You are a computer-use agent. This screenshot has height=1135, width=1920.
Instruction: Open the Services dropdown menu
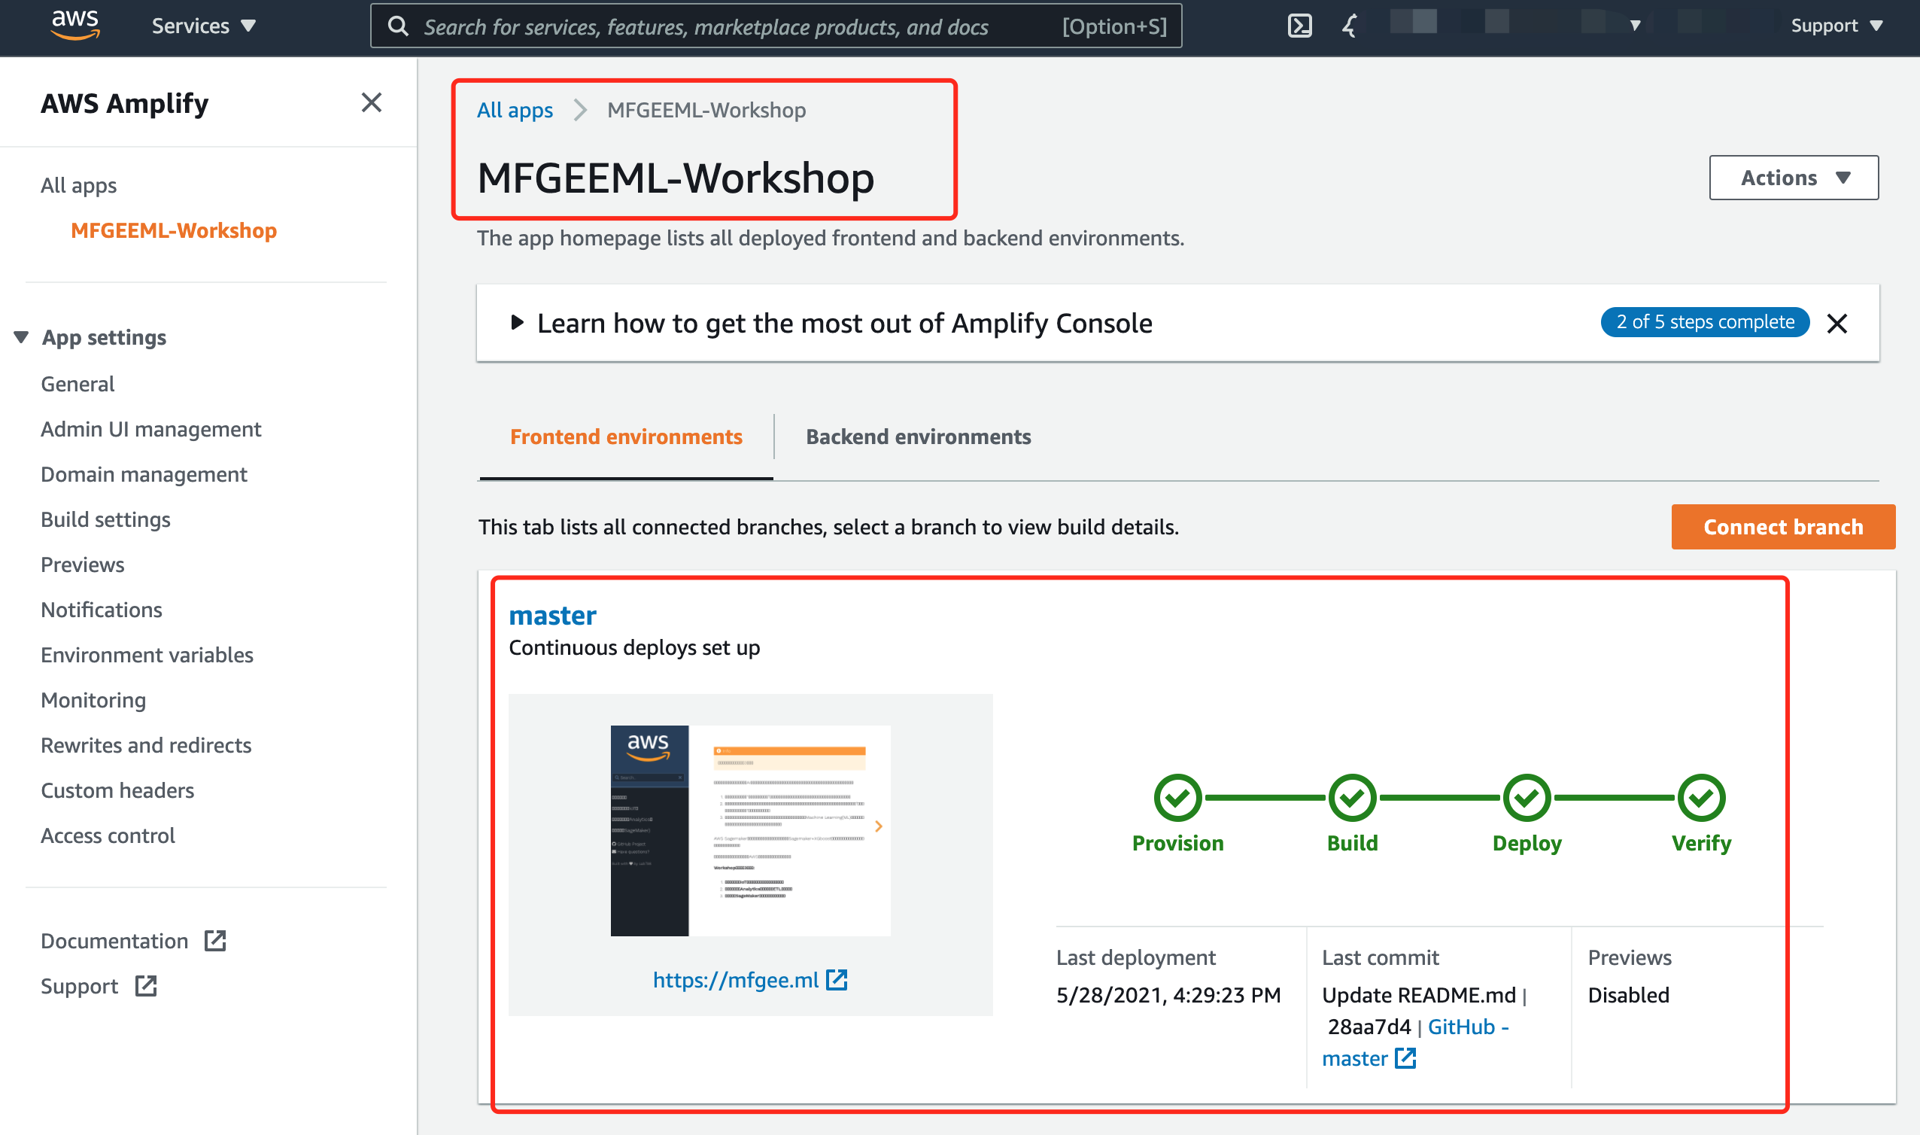click(203, 26)
